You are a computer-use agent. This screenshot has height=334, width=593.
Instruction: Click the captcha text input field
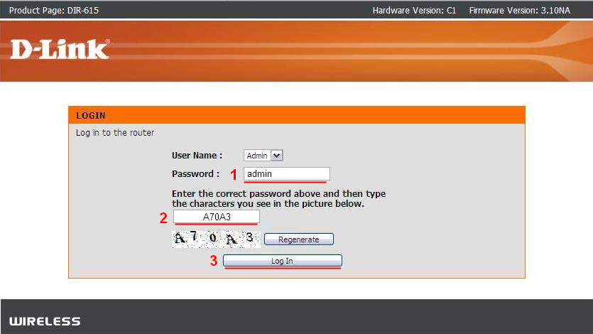[x=217, y=217]
